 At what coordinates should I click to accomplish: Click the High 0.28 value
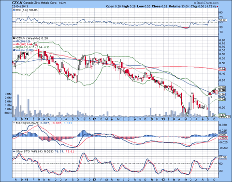click(129, 6)
